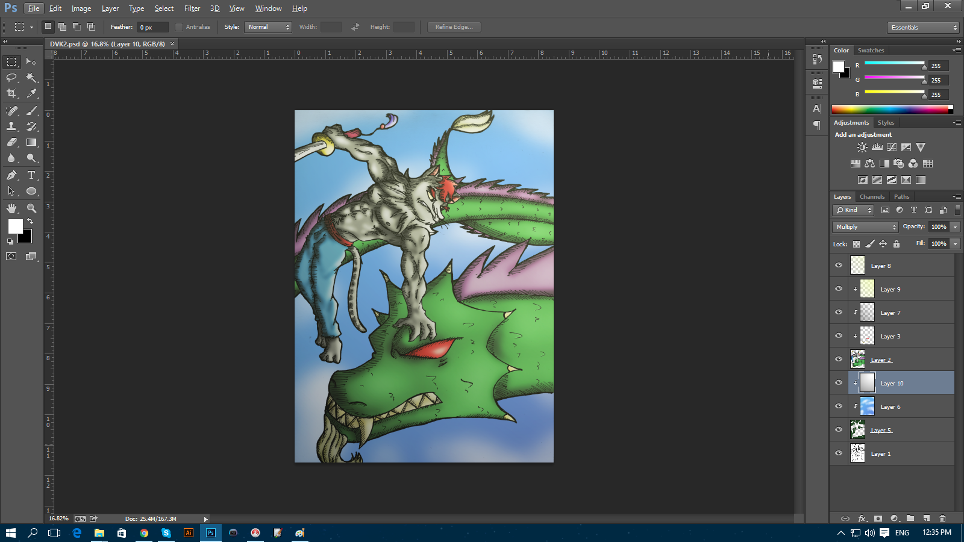964x542 pixels.
Task: Select the Rectangular Marquee tool
Action: [11, 62]
